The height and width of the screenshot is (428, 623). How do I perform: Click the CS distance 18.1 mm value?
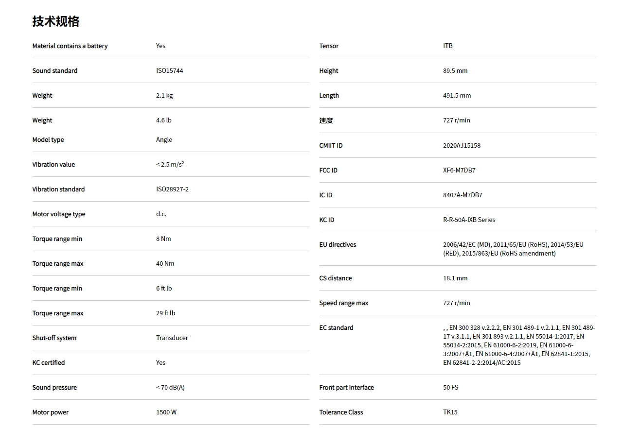[x=455, y=278]
